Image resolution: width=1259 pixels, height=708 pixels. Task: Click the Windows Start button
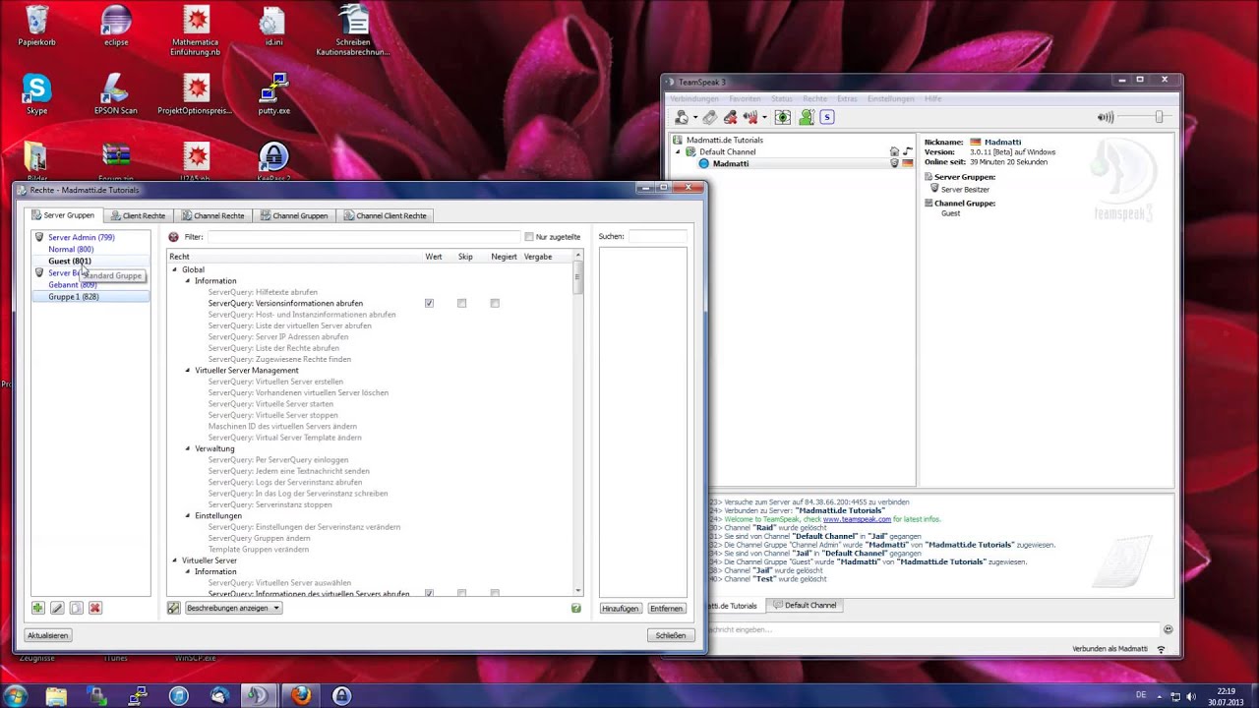pyautogui.click(x=16, y=695)
